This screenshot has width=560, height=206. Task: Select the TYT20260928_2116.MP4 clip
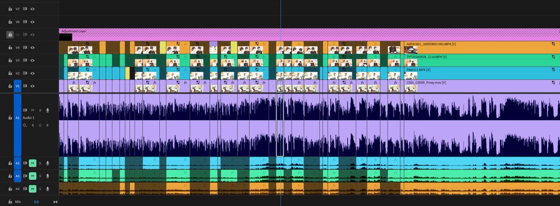click(482, 60)
